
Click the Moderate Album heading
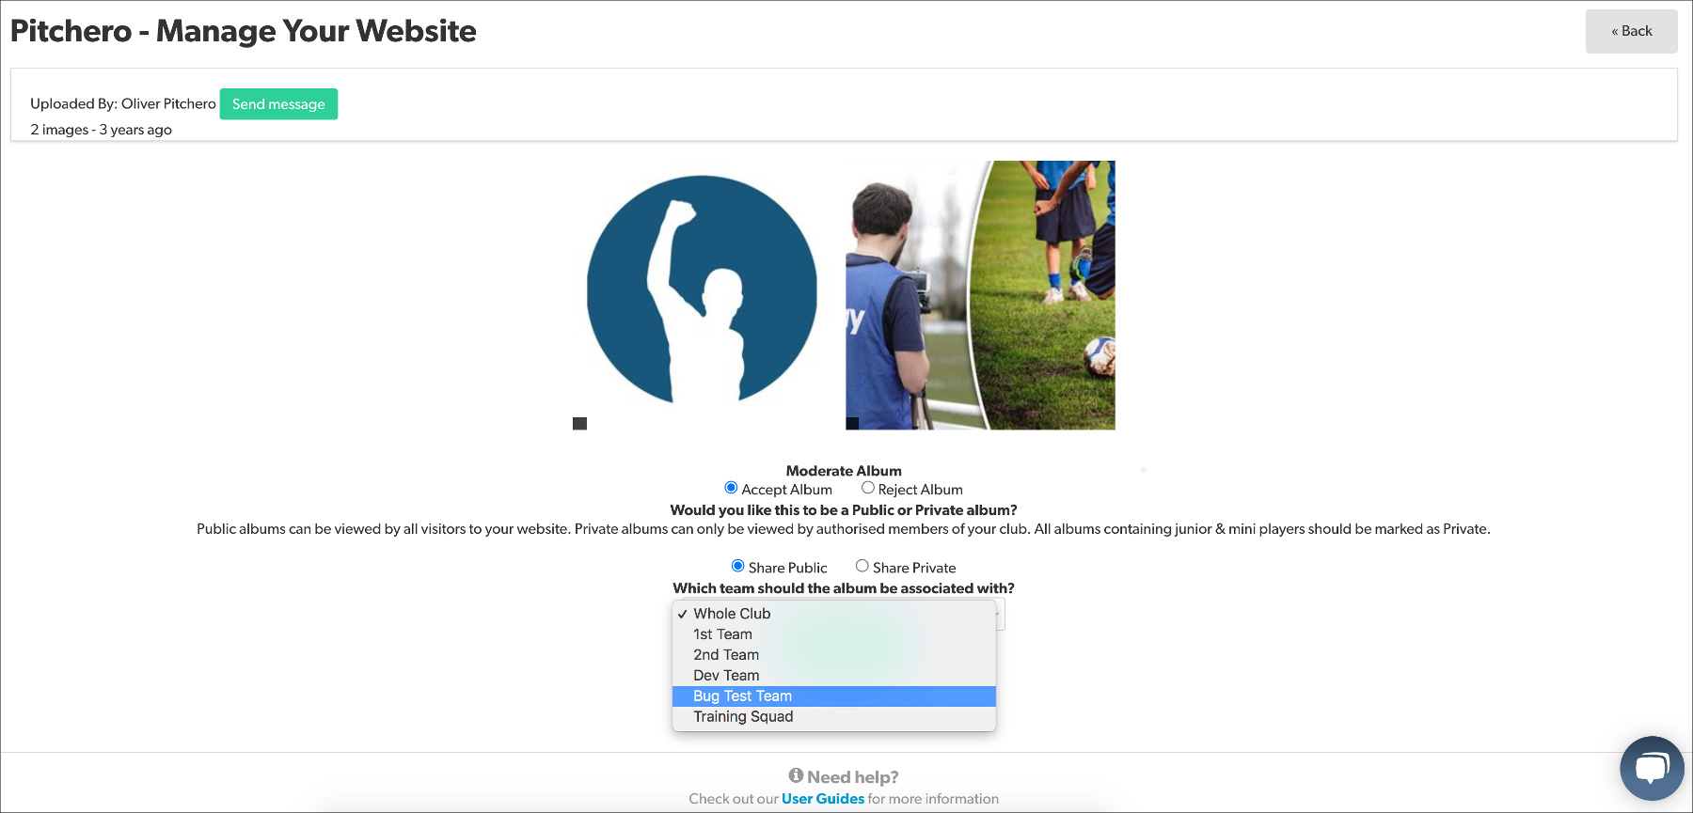[x=844, y=471]
